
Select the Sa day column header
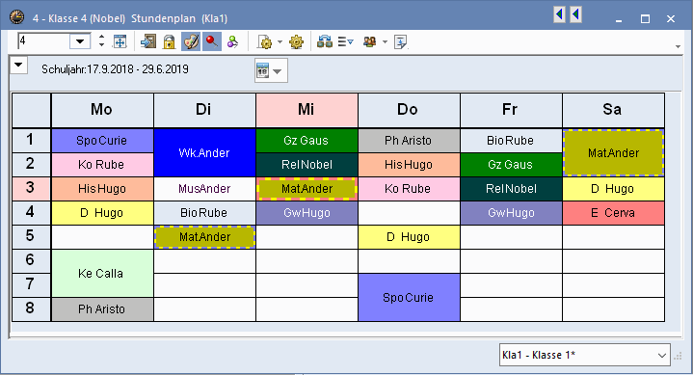(613, 110)
